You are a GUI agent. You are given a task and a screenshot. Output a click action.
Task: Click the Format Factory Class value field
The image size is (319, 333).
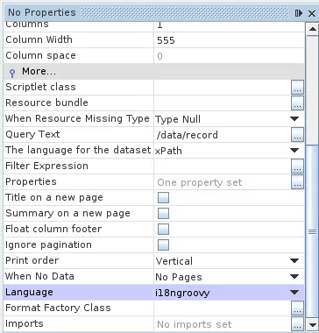[x=223, y=308]
